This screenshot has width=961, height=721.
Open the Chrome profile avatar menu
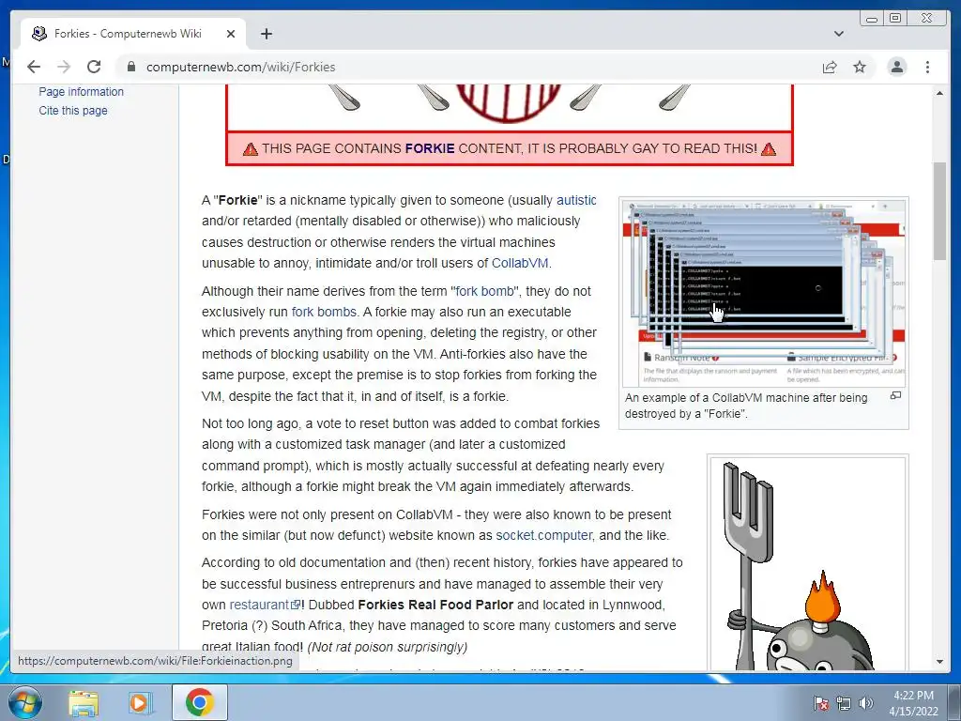click(x=896, y=67)
